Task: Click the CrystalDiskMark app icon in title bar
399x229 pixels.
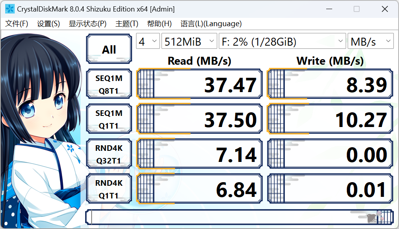Action: (x=10, y=9)
